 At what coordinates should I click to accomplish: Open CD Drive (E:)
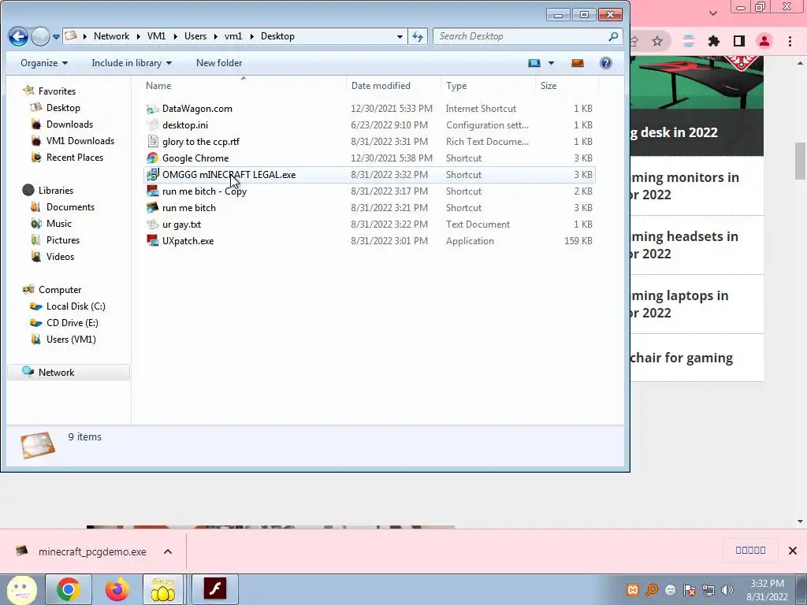(x=72, y=322)
